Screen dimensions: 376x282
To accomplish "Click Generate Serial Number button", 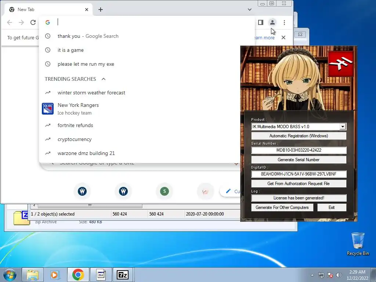I will [x=299, y=160].
